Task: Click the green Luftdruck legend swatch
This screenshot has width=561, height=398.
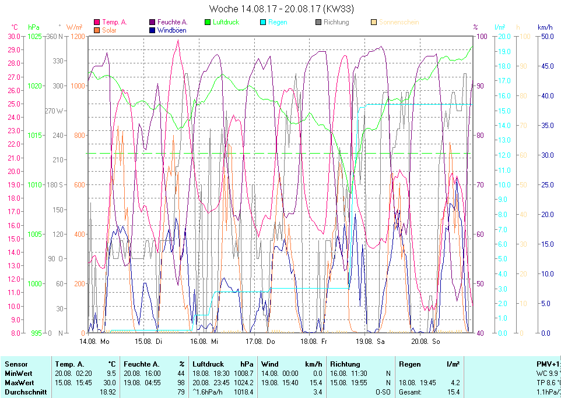Action: tap(208, 22)
